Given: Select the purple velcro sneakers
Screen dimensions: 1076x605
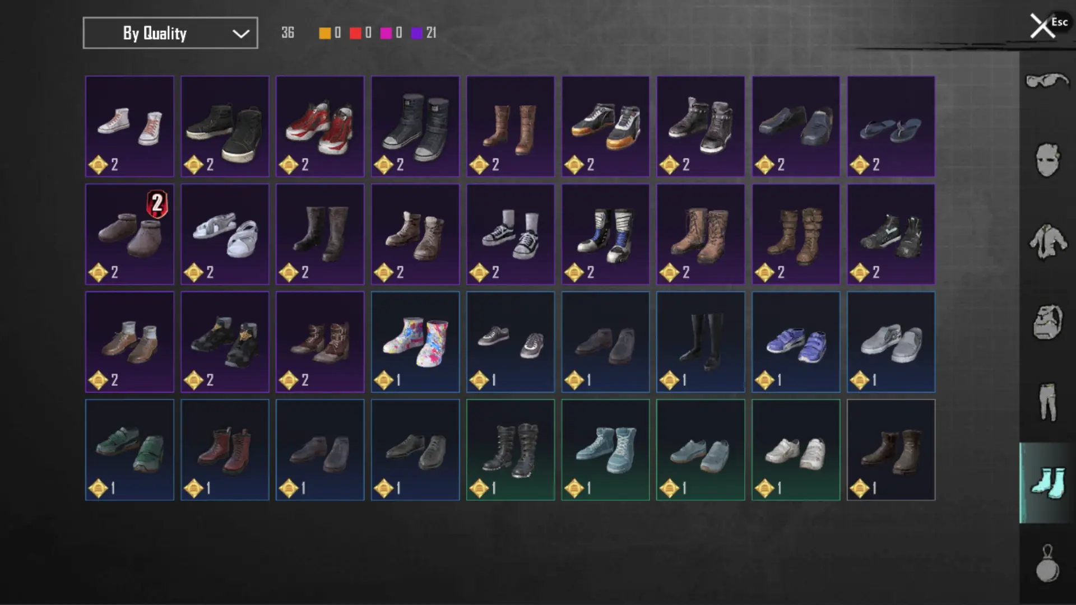Looking at the screenshot, I should 796,342.
